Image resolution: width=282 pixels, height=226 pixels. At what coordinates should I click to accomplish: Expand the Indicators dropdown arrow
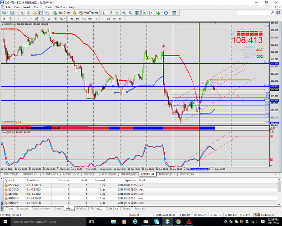[x=161, y=13]
